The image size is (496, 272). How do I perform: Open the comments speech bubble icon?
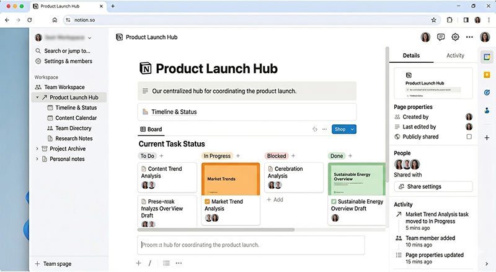pyautogui.click(x=441, y=37)
